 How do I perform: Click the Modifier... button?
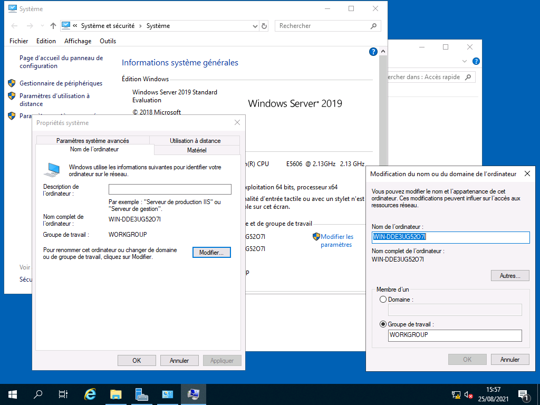point(211,253)
